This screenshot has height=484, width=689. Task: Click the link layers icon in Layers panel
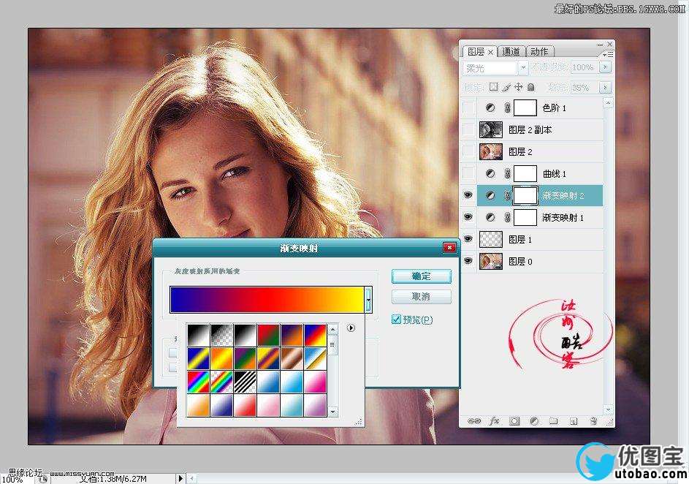pos(473,421)
